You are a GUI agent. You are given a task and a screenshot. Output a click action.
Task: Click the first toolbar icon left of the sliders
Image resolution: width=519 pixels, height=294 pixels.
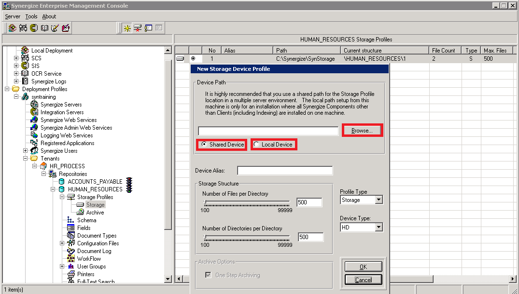[x=13, y=28]
